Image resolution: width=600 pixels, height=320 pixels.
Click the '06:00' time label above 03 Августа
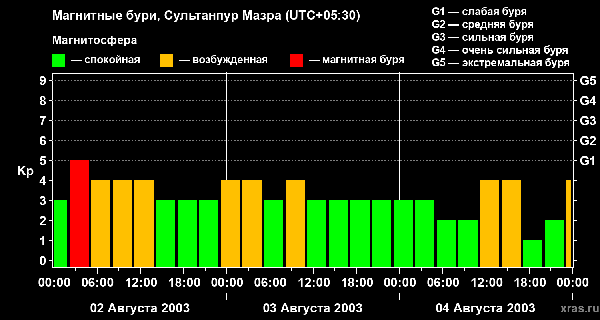coord(270,283)
